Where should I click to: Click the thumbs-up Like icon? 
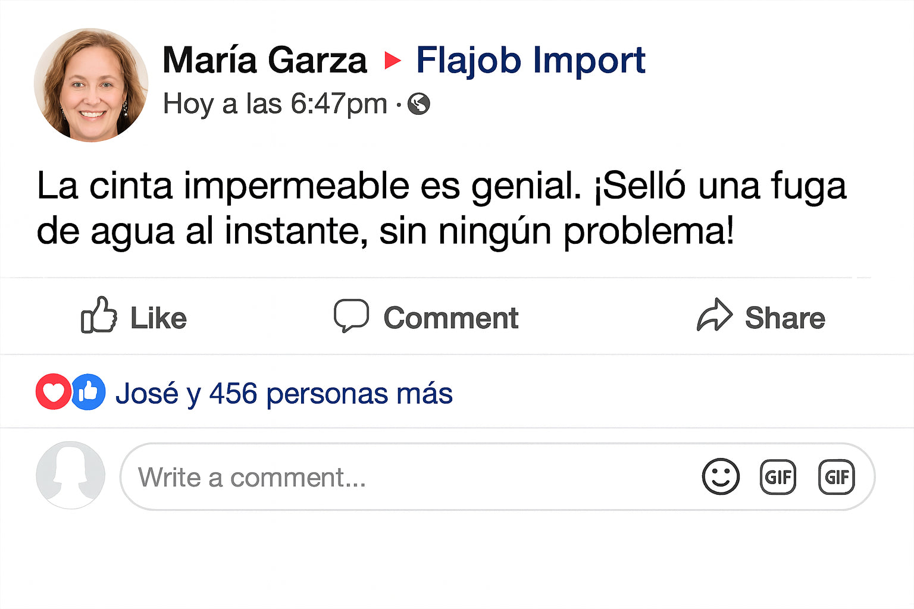coord(99,315)
